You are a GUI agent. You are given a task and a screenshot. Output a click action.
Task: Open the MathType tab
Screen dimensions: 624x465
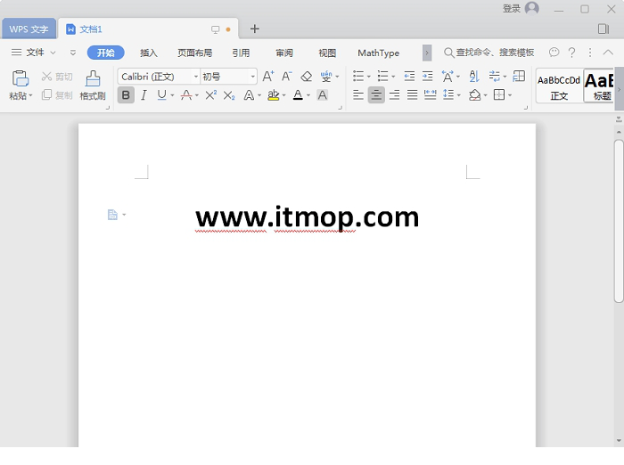[x=379, y=53]
